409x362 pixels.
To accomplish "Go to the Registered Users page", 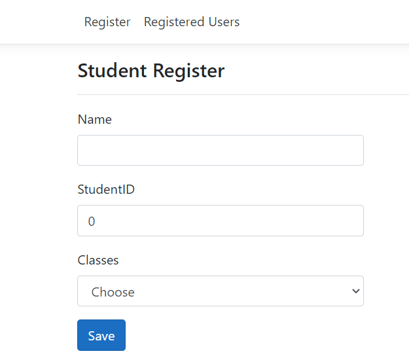I will (192, 22).
